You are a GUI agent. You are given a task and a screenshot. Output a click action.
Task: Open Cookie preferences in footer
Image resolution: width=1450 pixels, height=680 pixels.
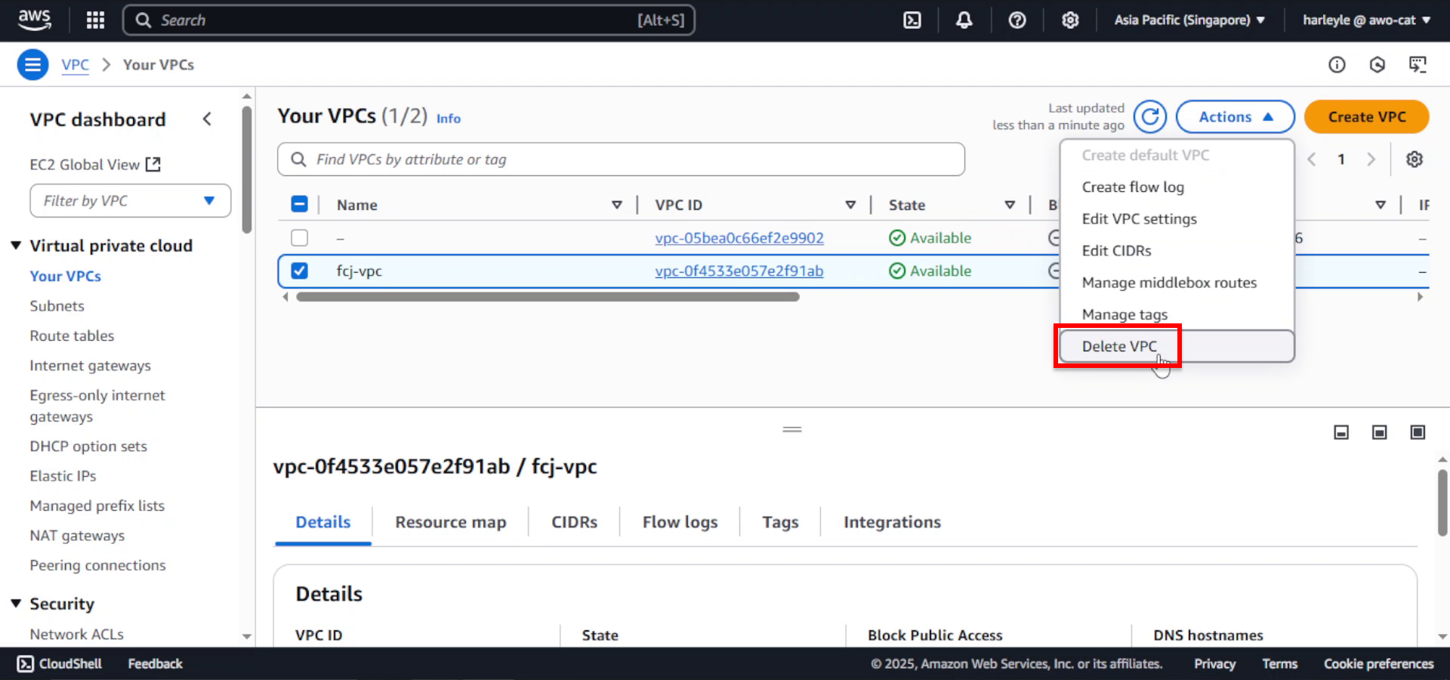coord(1378,663)
